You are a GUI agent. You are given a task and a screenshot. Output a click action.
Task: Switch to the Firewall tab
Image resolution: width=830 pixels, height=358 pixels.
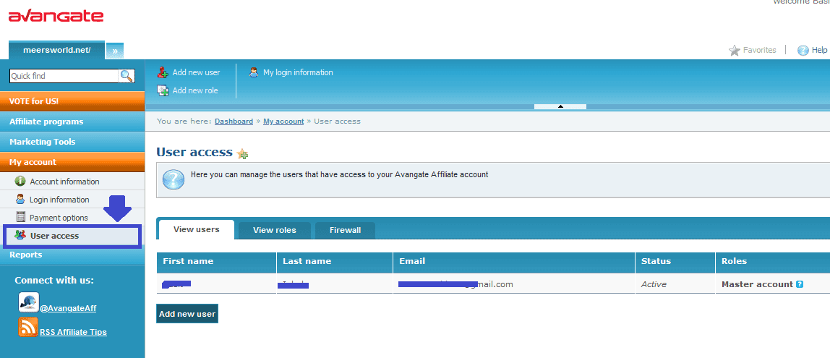click(x=345, y=231)
